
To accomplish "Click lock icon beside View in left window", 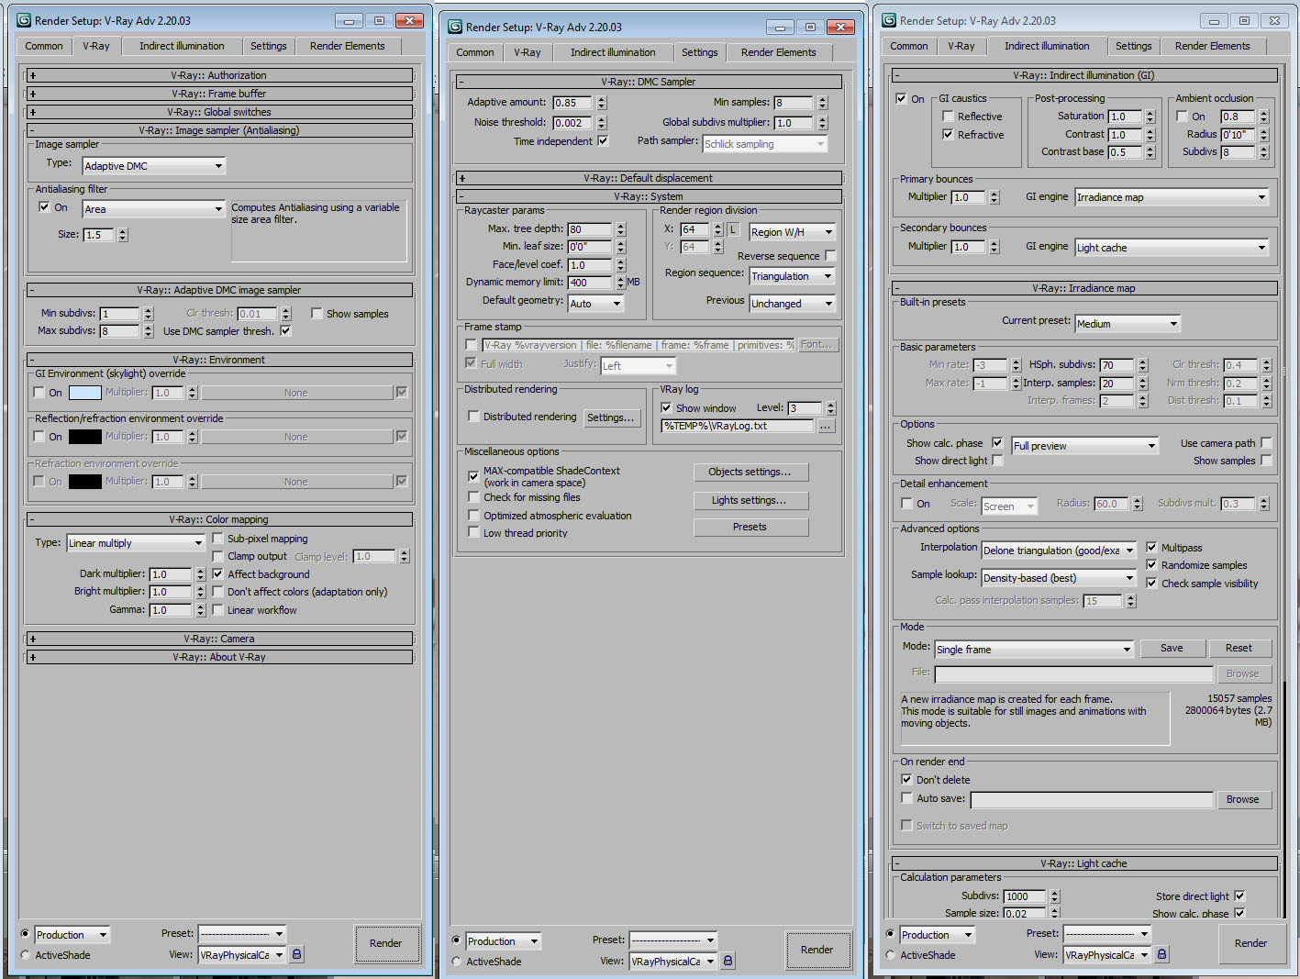I will tap(296, 954).
